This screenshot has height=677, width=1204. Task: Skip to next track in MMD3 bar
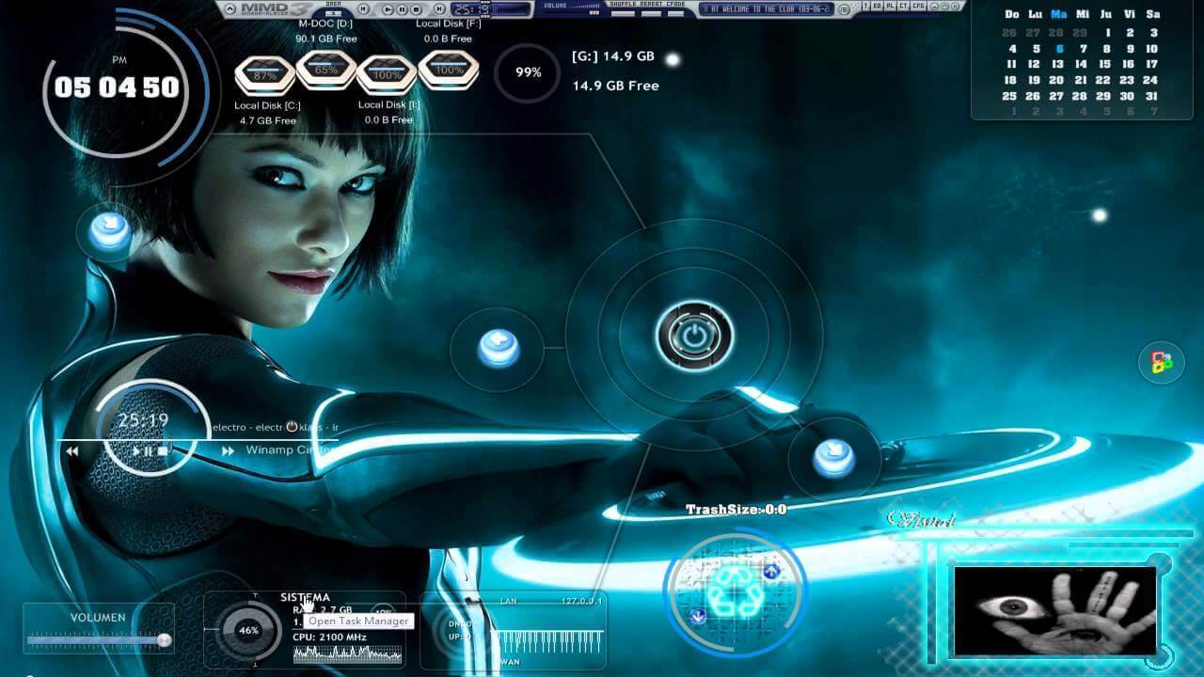[x=439, y=8]
